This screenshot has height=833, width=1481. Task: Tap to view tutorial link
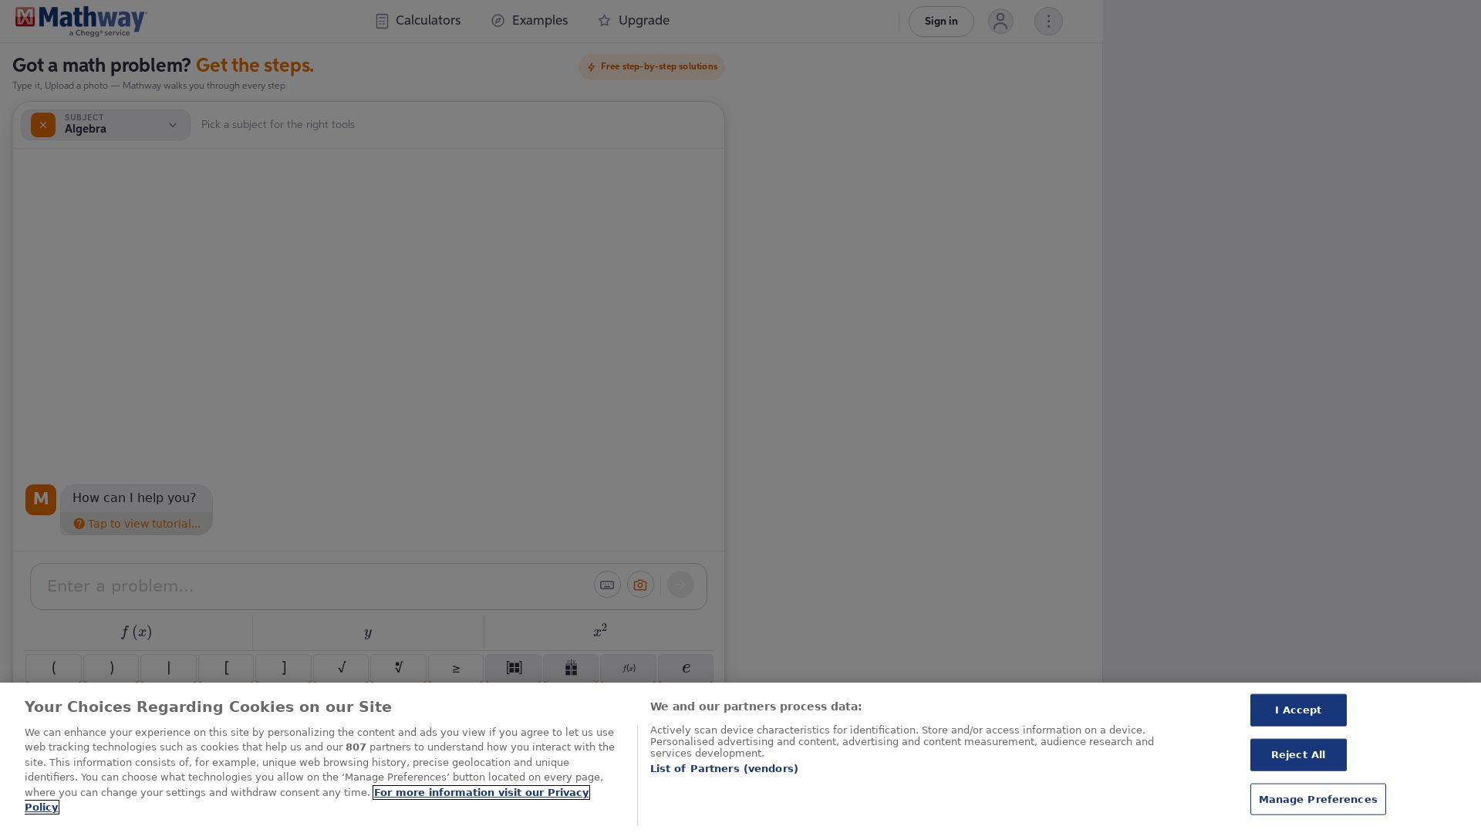pyautogui.click(x=137, y=524)
